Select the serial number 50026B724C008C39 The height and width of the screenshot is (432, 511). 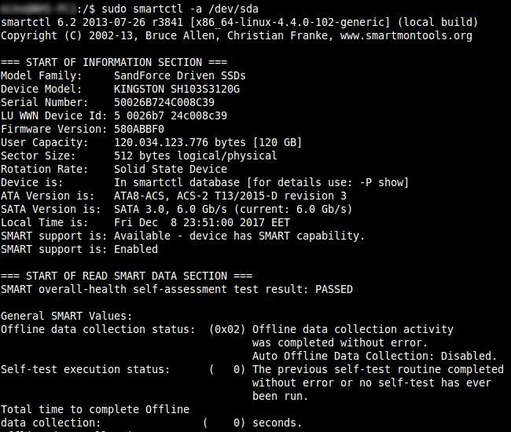click(164, 102)
